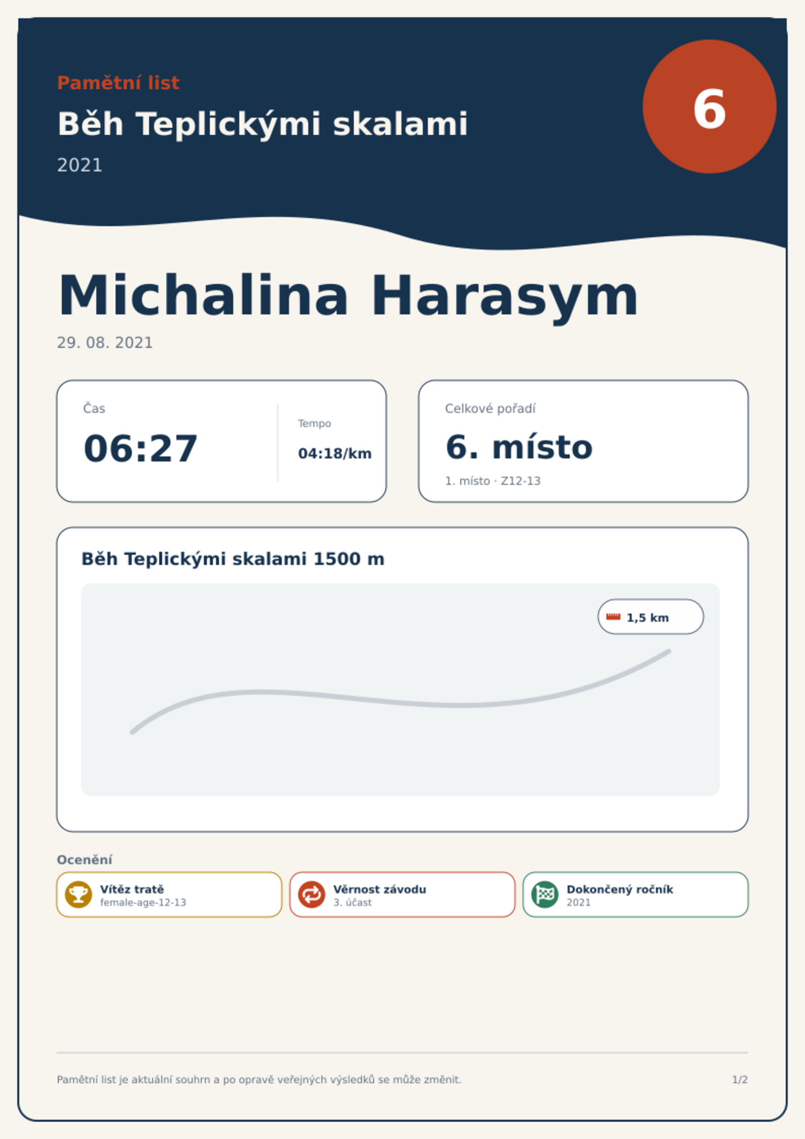The image size is (805, 1139).
Task: Click the runner name Michalina Harasym
Action: (348, 296)
